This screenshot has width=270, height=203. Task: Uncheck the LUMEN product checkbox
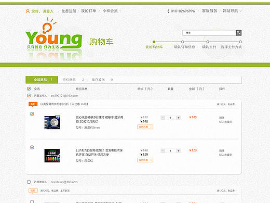(32, 147)
